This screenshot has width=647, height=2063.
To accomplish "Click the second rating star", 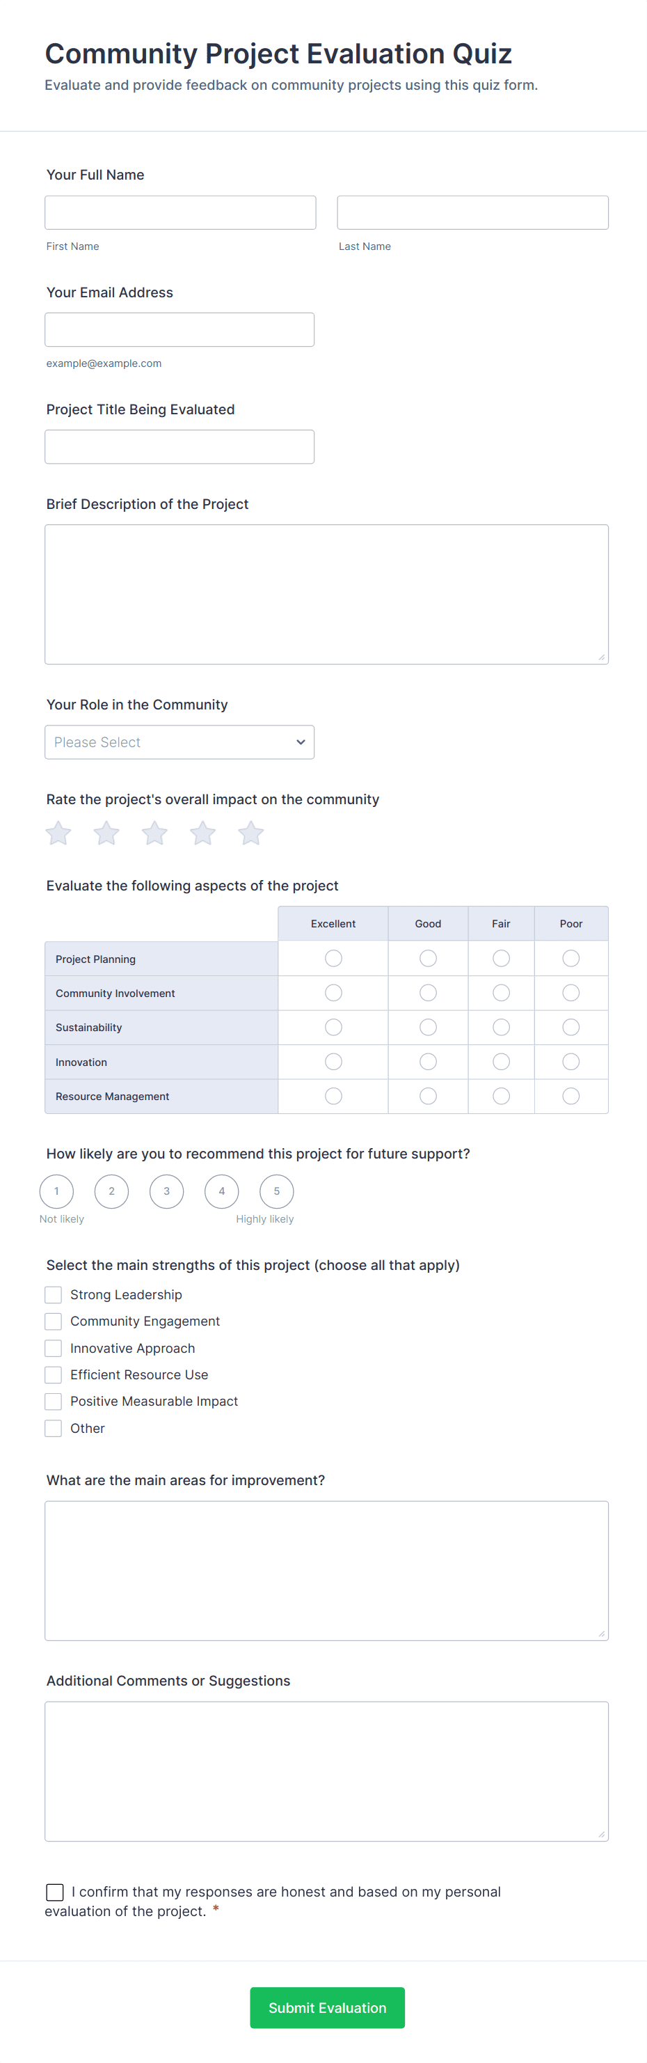I will (106, 833).
